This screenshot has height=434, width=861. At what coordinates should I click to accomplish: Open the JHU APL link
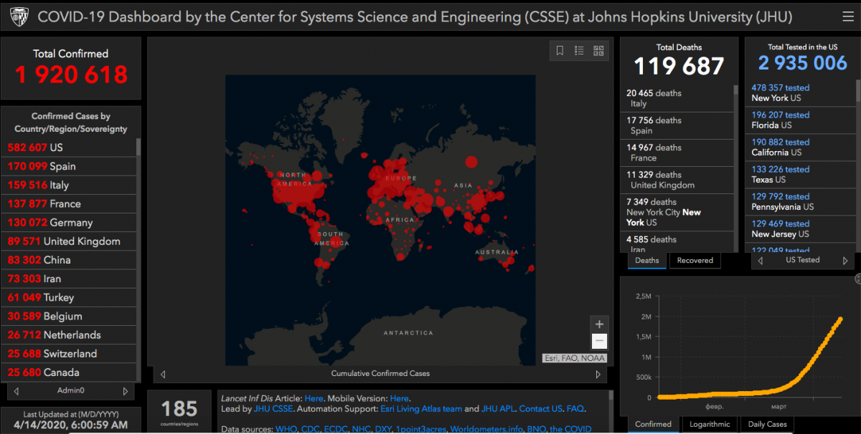click(x=497, y=409)
